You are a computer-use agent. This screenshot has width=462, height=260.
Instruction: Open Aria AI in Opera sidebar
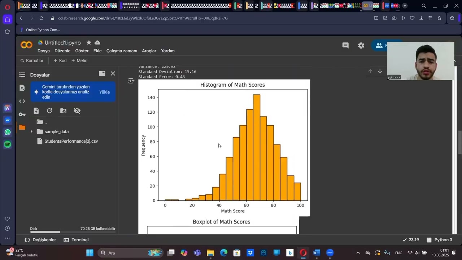8,108
